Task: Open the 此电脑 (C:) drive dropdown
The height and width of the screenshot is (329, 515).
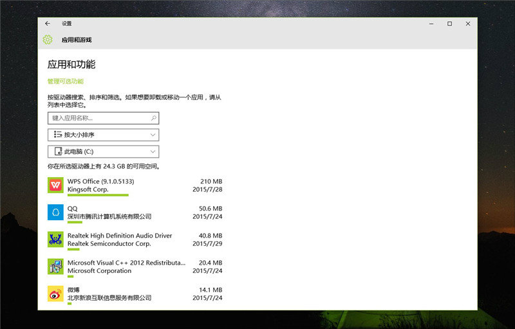Action: (x=104, y=152)
